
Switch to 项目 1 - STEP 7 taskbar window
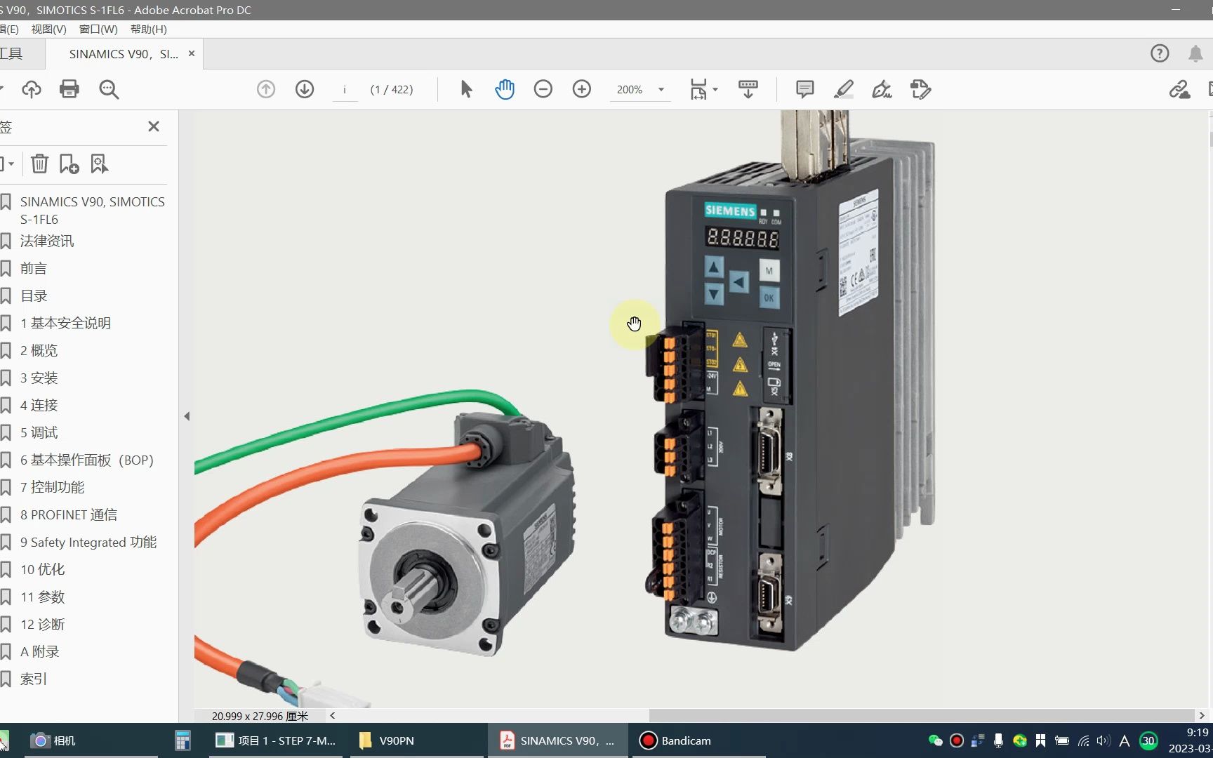pyautogui.click(x=276, y=740)
